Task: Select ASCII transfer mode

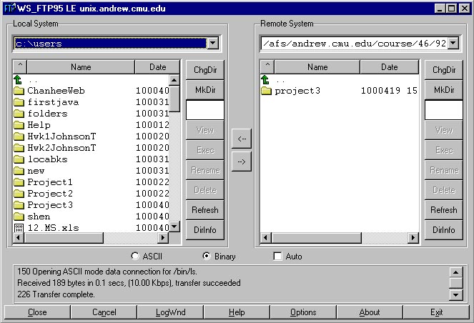Action: click(x=135, y=257)
